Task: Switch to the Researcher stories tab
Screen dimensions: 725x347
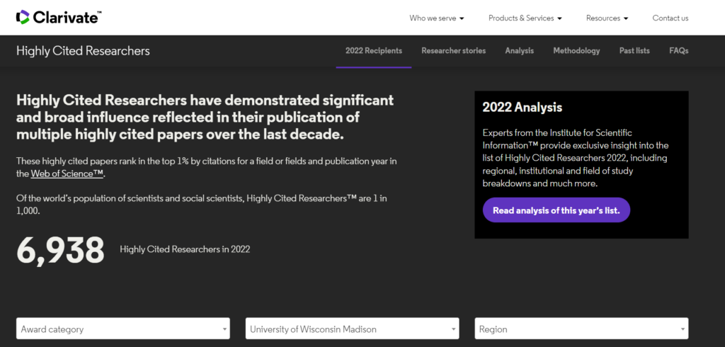Action: click(454, 51)
